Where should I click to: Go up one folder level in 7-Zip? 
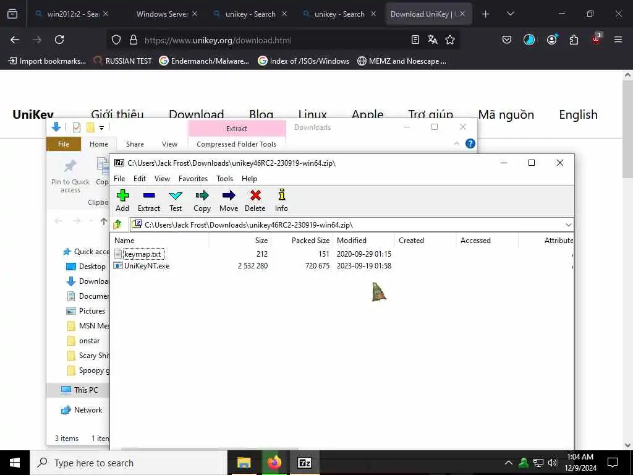click(x=117, y=225)
